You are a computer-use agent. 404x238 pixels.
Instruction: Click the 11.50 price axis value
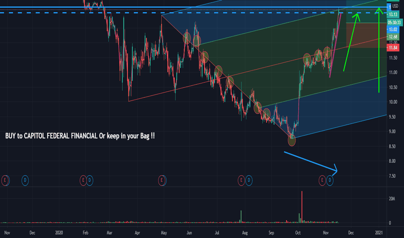coord(393,58)
